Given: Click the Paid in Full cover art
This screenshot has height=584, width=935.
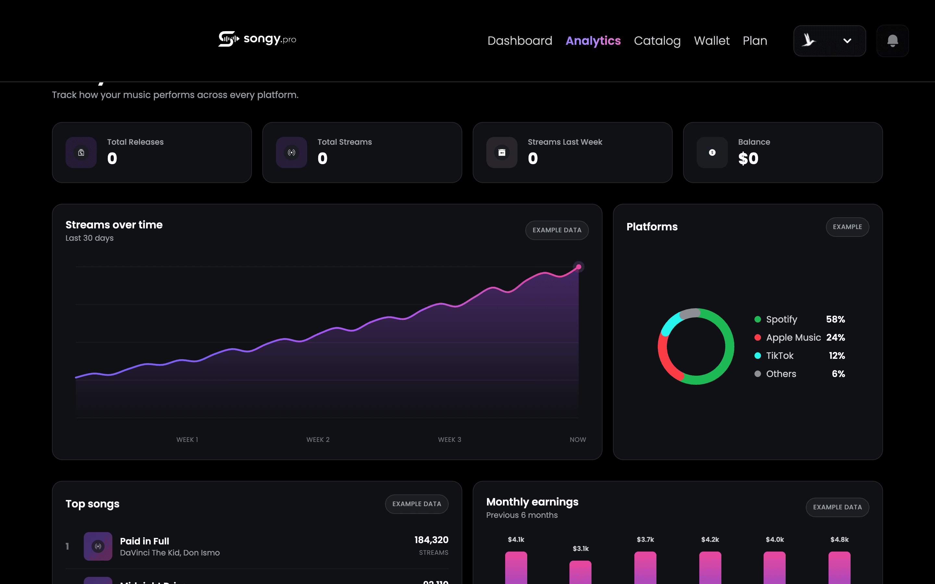Looking at the screenshot, I should 98,546.
